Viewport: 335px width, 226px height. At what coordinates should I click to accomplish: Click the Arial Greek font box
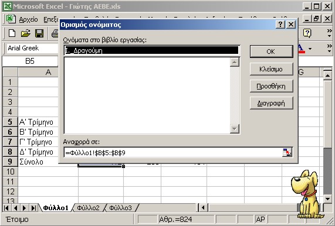(x=32, y=48)
